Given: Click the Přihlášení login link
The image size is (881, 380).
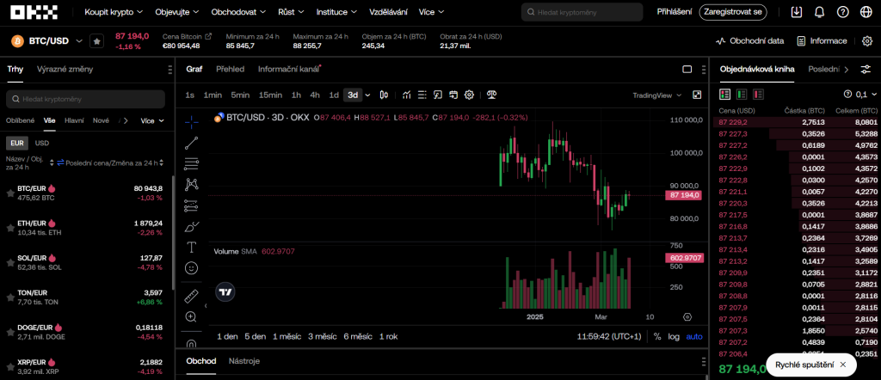Looking at the screenshot, I should pos(675,12).
